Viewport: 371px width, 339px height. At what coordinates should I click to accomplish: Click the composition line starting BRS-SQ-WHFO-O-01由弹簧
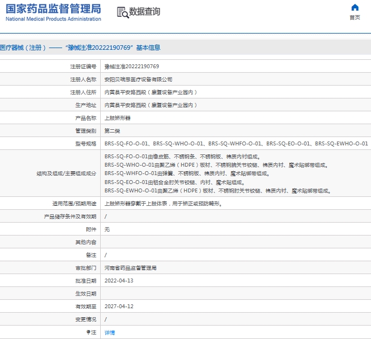tap(187, 173)
